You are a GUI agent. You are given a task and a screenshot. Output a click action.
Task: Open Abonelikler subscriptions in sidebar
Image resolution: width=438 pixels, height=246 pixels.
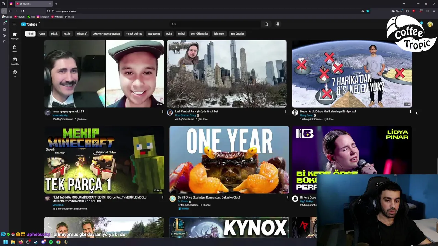click(15, 61)
